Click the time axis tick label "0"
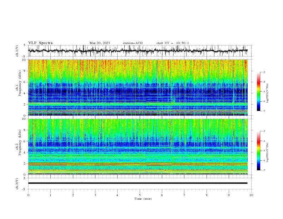Screen dimensions: 283x219 28,195
